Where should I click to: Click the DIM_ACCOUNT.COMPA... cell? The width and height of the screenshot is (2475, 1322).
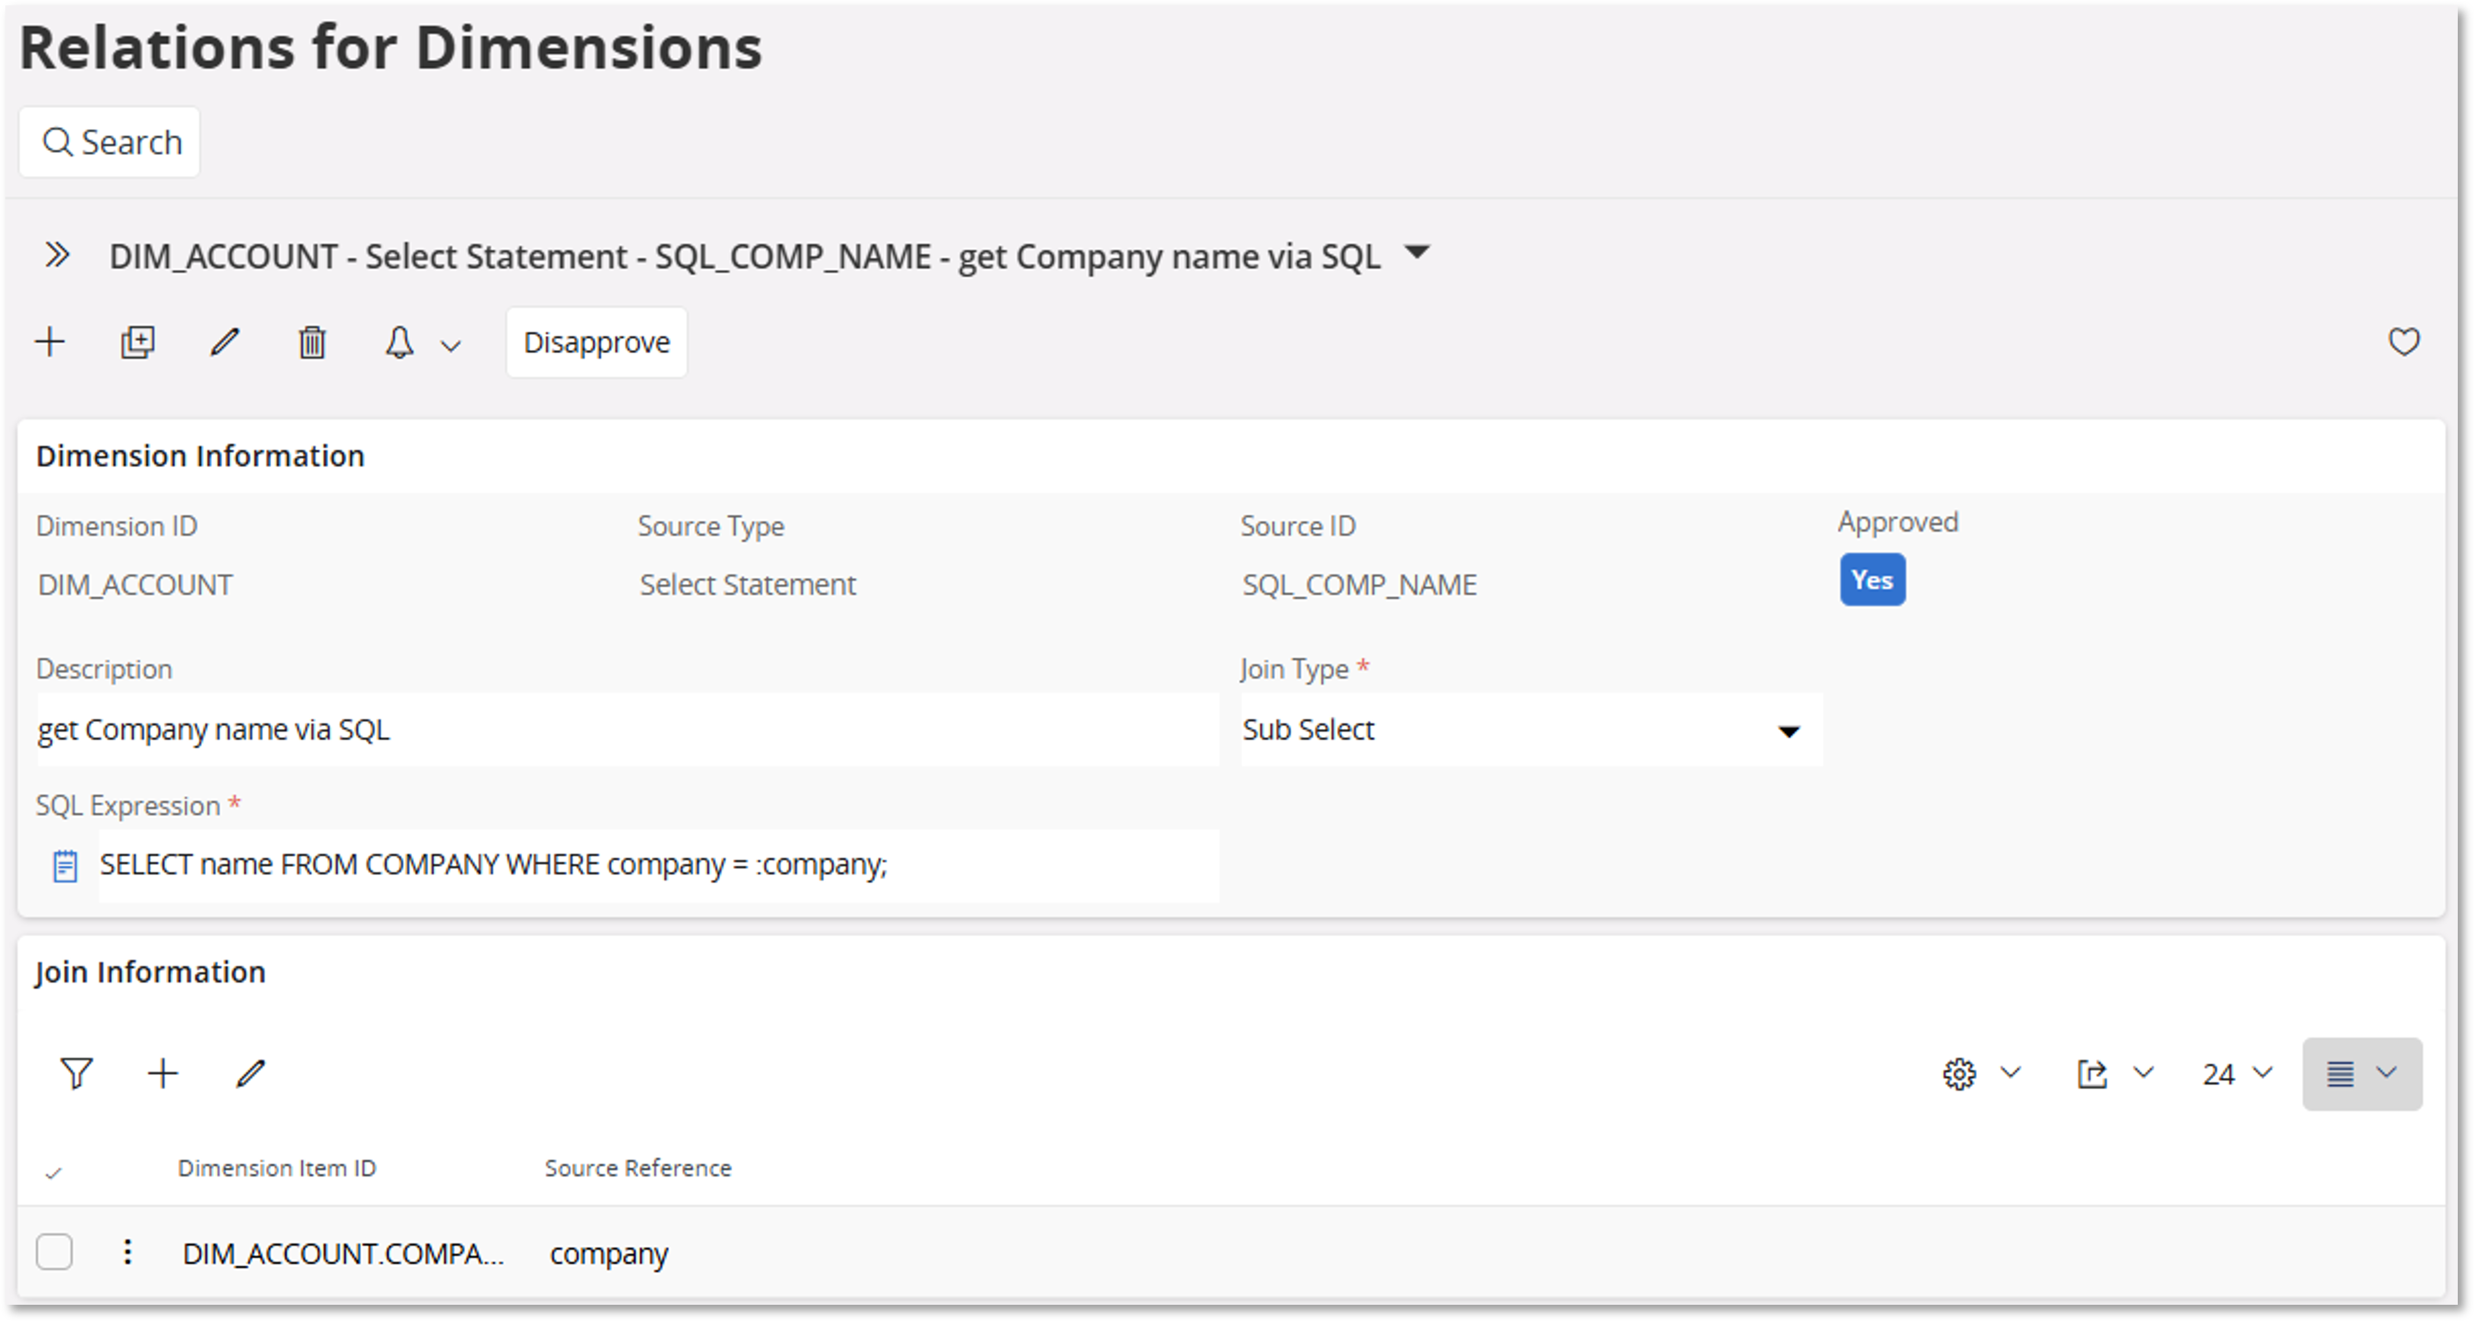point(343,1255)
